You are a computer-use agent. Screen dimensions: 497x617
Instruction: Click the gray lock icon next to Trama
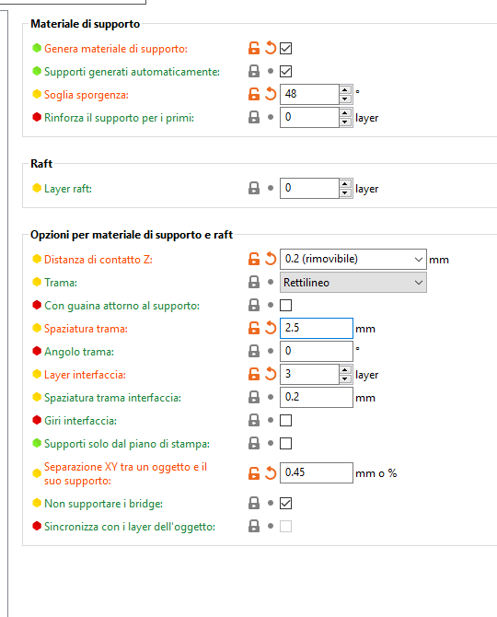click(x=254, y=282)
